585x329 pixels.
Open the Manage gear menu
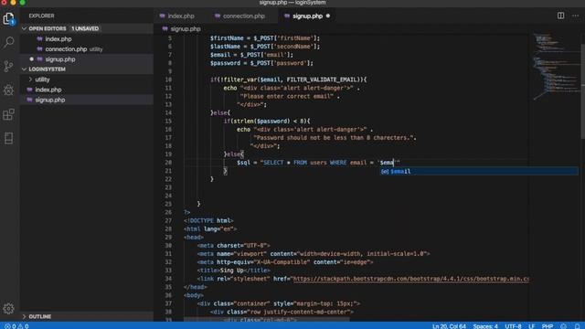8,308
